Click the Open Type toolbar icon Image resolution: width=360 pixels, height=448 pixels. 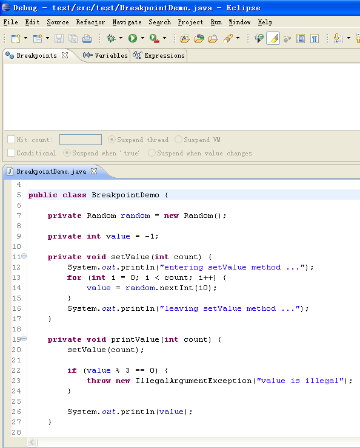(x=185, y=38)
